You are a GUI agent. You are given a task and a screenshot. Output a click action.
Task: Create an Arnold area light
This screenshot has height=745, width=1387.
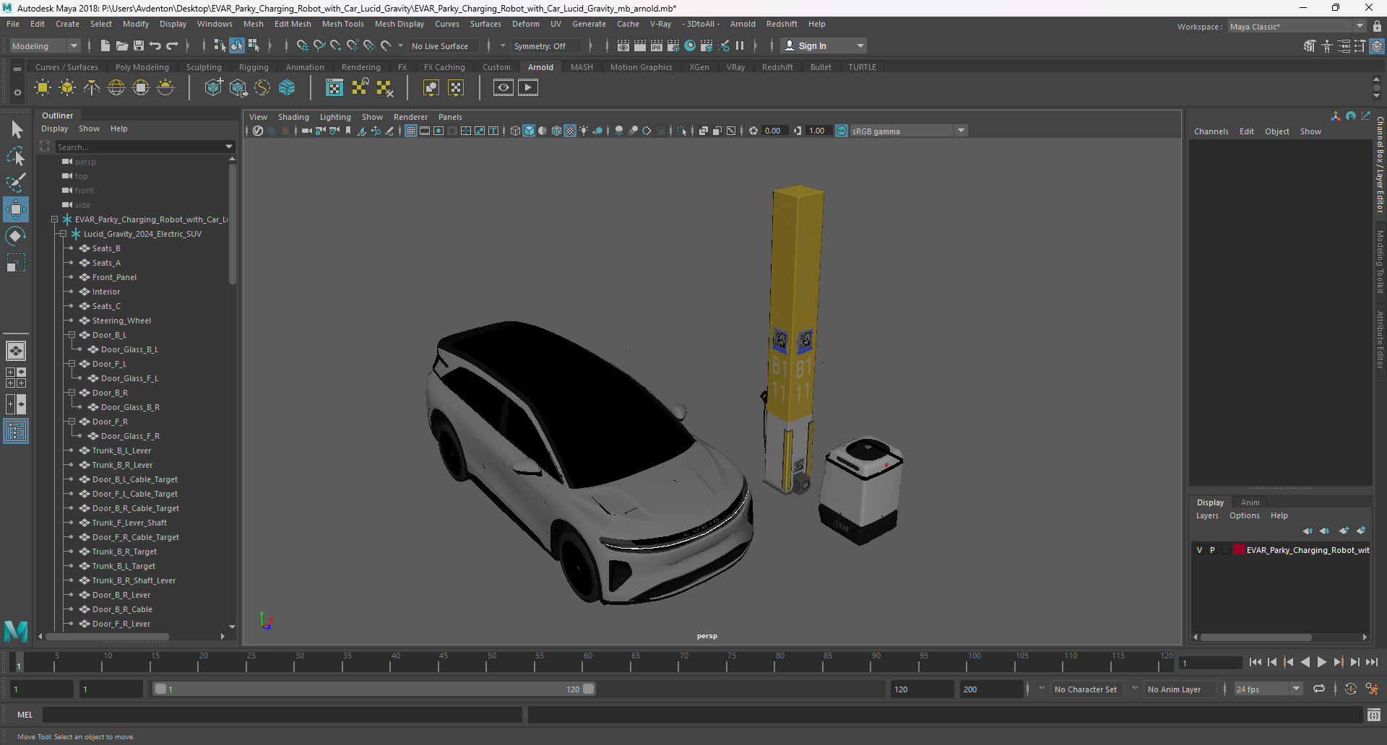[x=43, y=88]
